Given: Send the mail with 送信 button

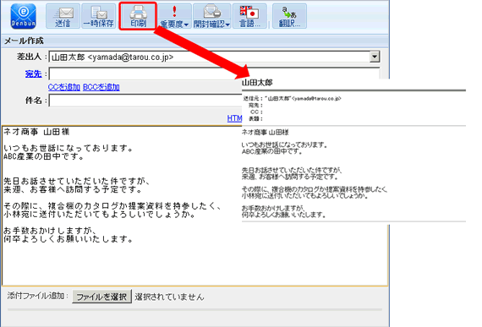Looking at the screenshot, I should coord(63,16).
